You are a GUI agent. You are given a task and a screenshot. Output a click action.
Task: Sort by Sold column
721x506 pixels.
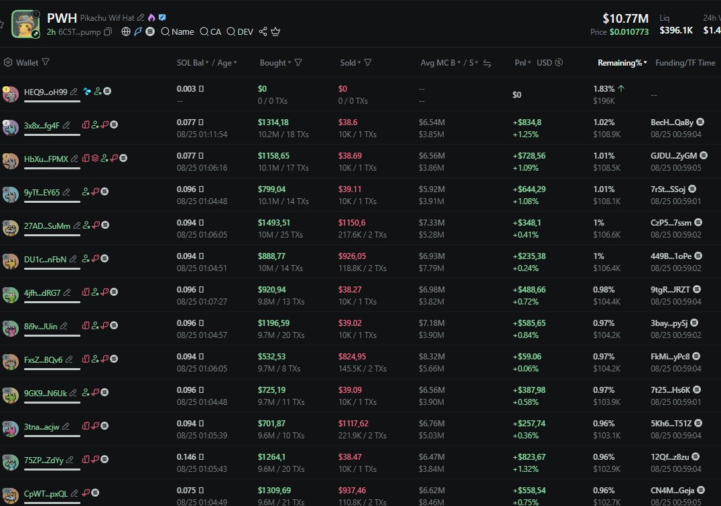pos(350,62)
